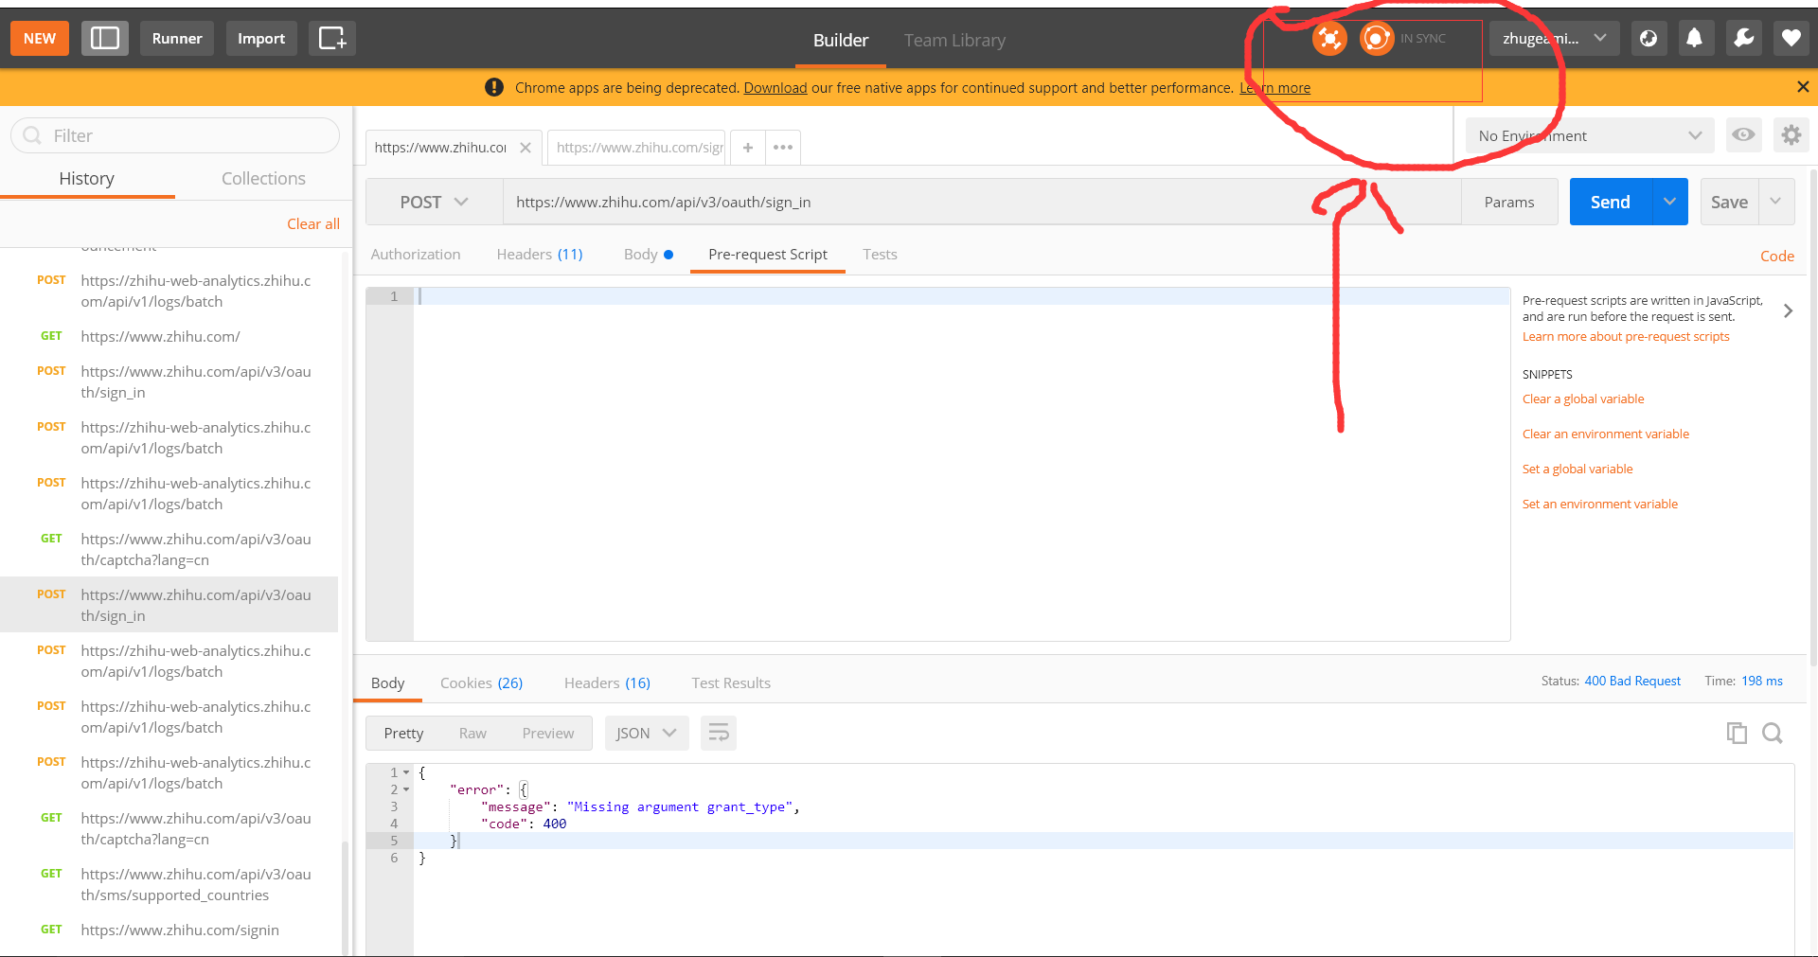Select the second zhihu signin request tab
This screenshot has width=1818, height=957.
pos(636,148)
